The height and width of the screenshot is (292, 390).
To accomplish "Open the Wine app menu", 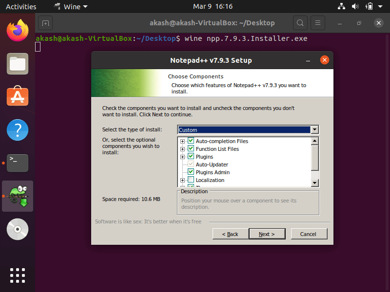I will click(x=71, y=6).
